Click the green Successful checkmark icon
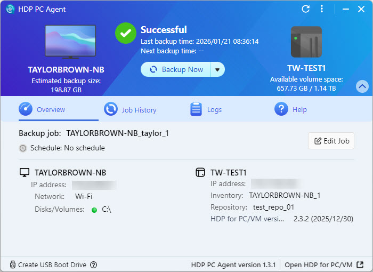Screen dimensions: 373x272 126,33
